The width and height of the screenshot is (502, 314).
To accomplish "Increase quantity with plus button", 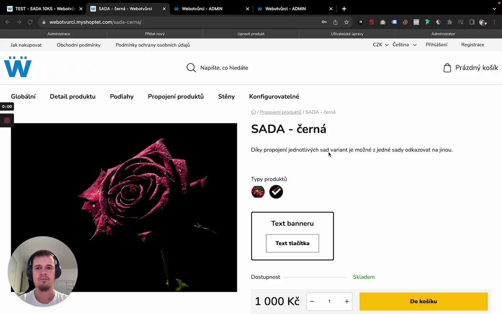I will pos(347,301).
